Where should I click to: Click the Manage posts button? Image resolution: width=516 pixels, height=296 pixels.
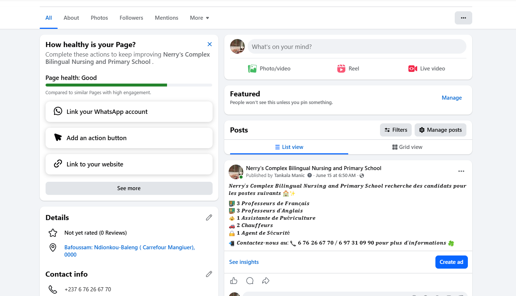(x=441, y=130)
